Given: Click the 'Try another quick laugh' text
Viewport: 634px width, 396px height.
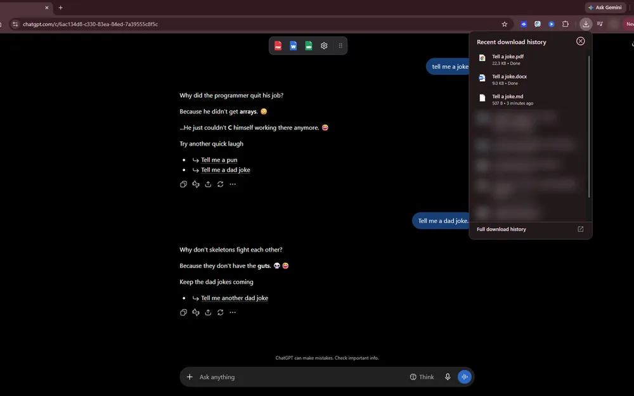Looking at the screenshot, I should tap(212, 144).
